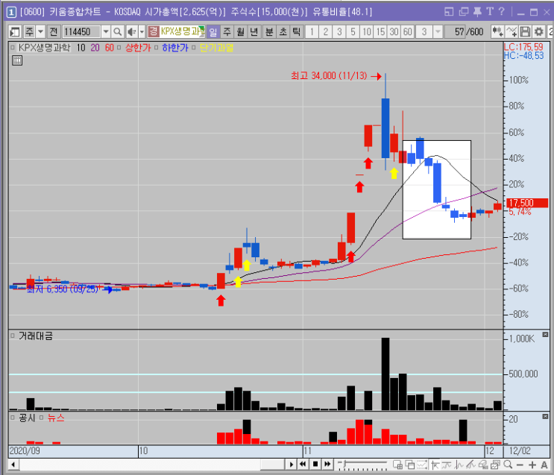Click the add indicator icon
The image size is (554, 475).
[x=511, y=32]
